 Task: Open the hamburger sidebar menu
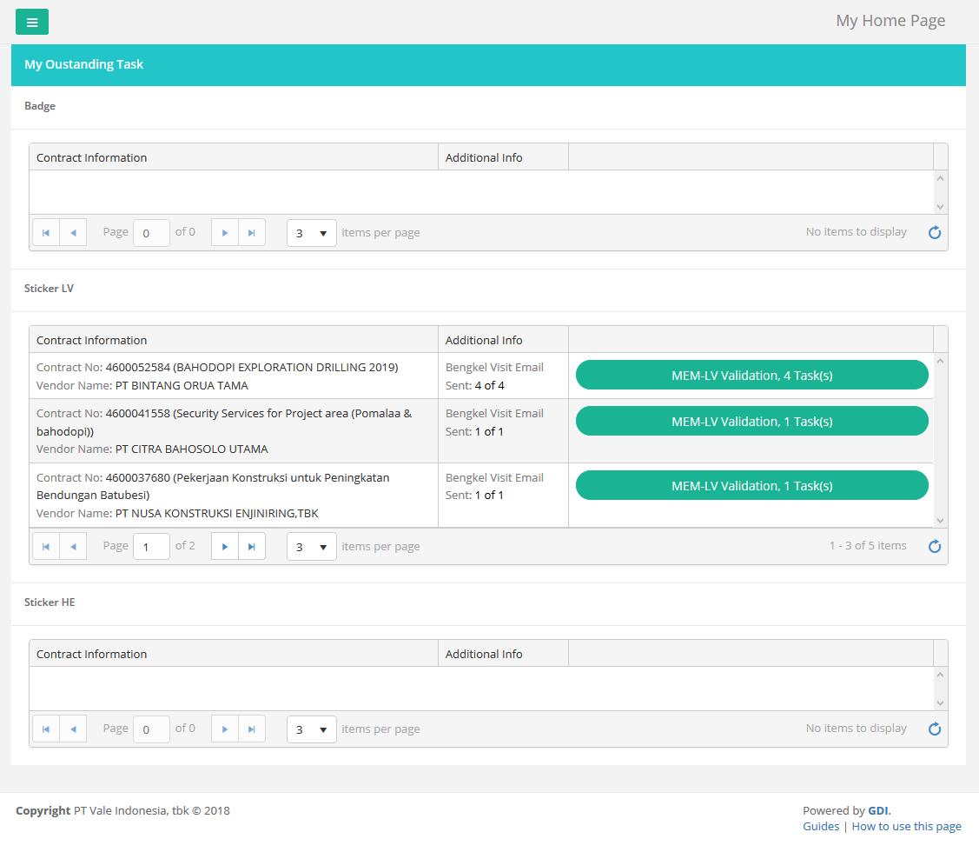[32, 22]
